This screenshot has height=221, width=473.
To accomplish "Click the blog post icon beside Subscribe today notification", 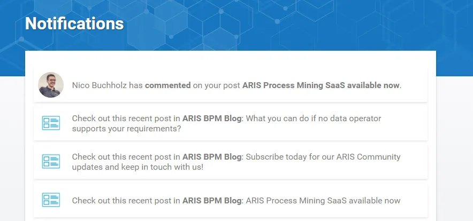I will coord(51,161).
